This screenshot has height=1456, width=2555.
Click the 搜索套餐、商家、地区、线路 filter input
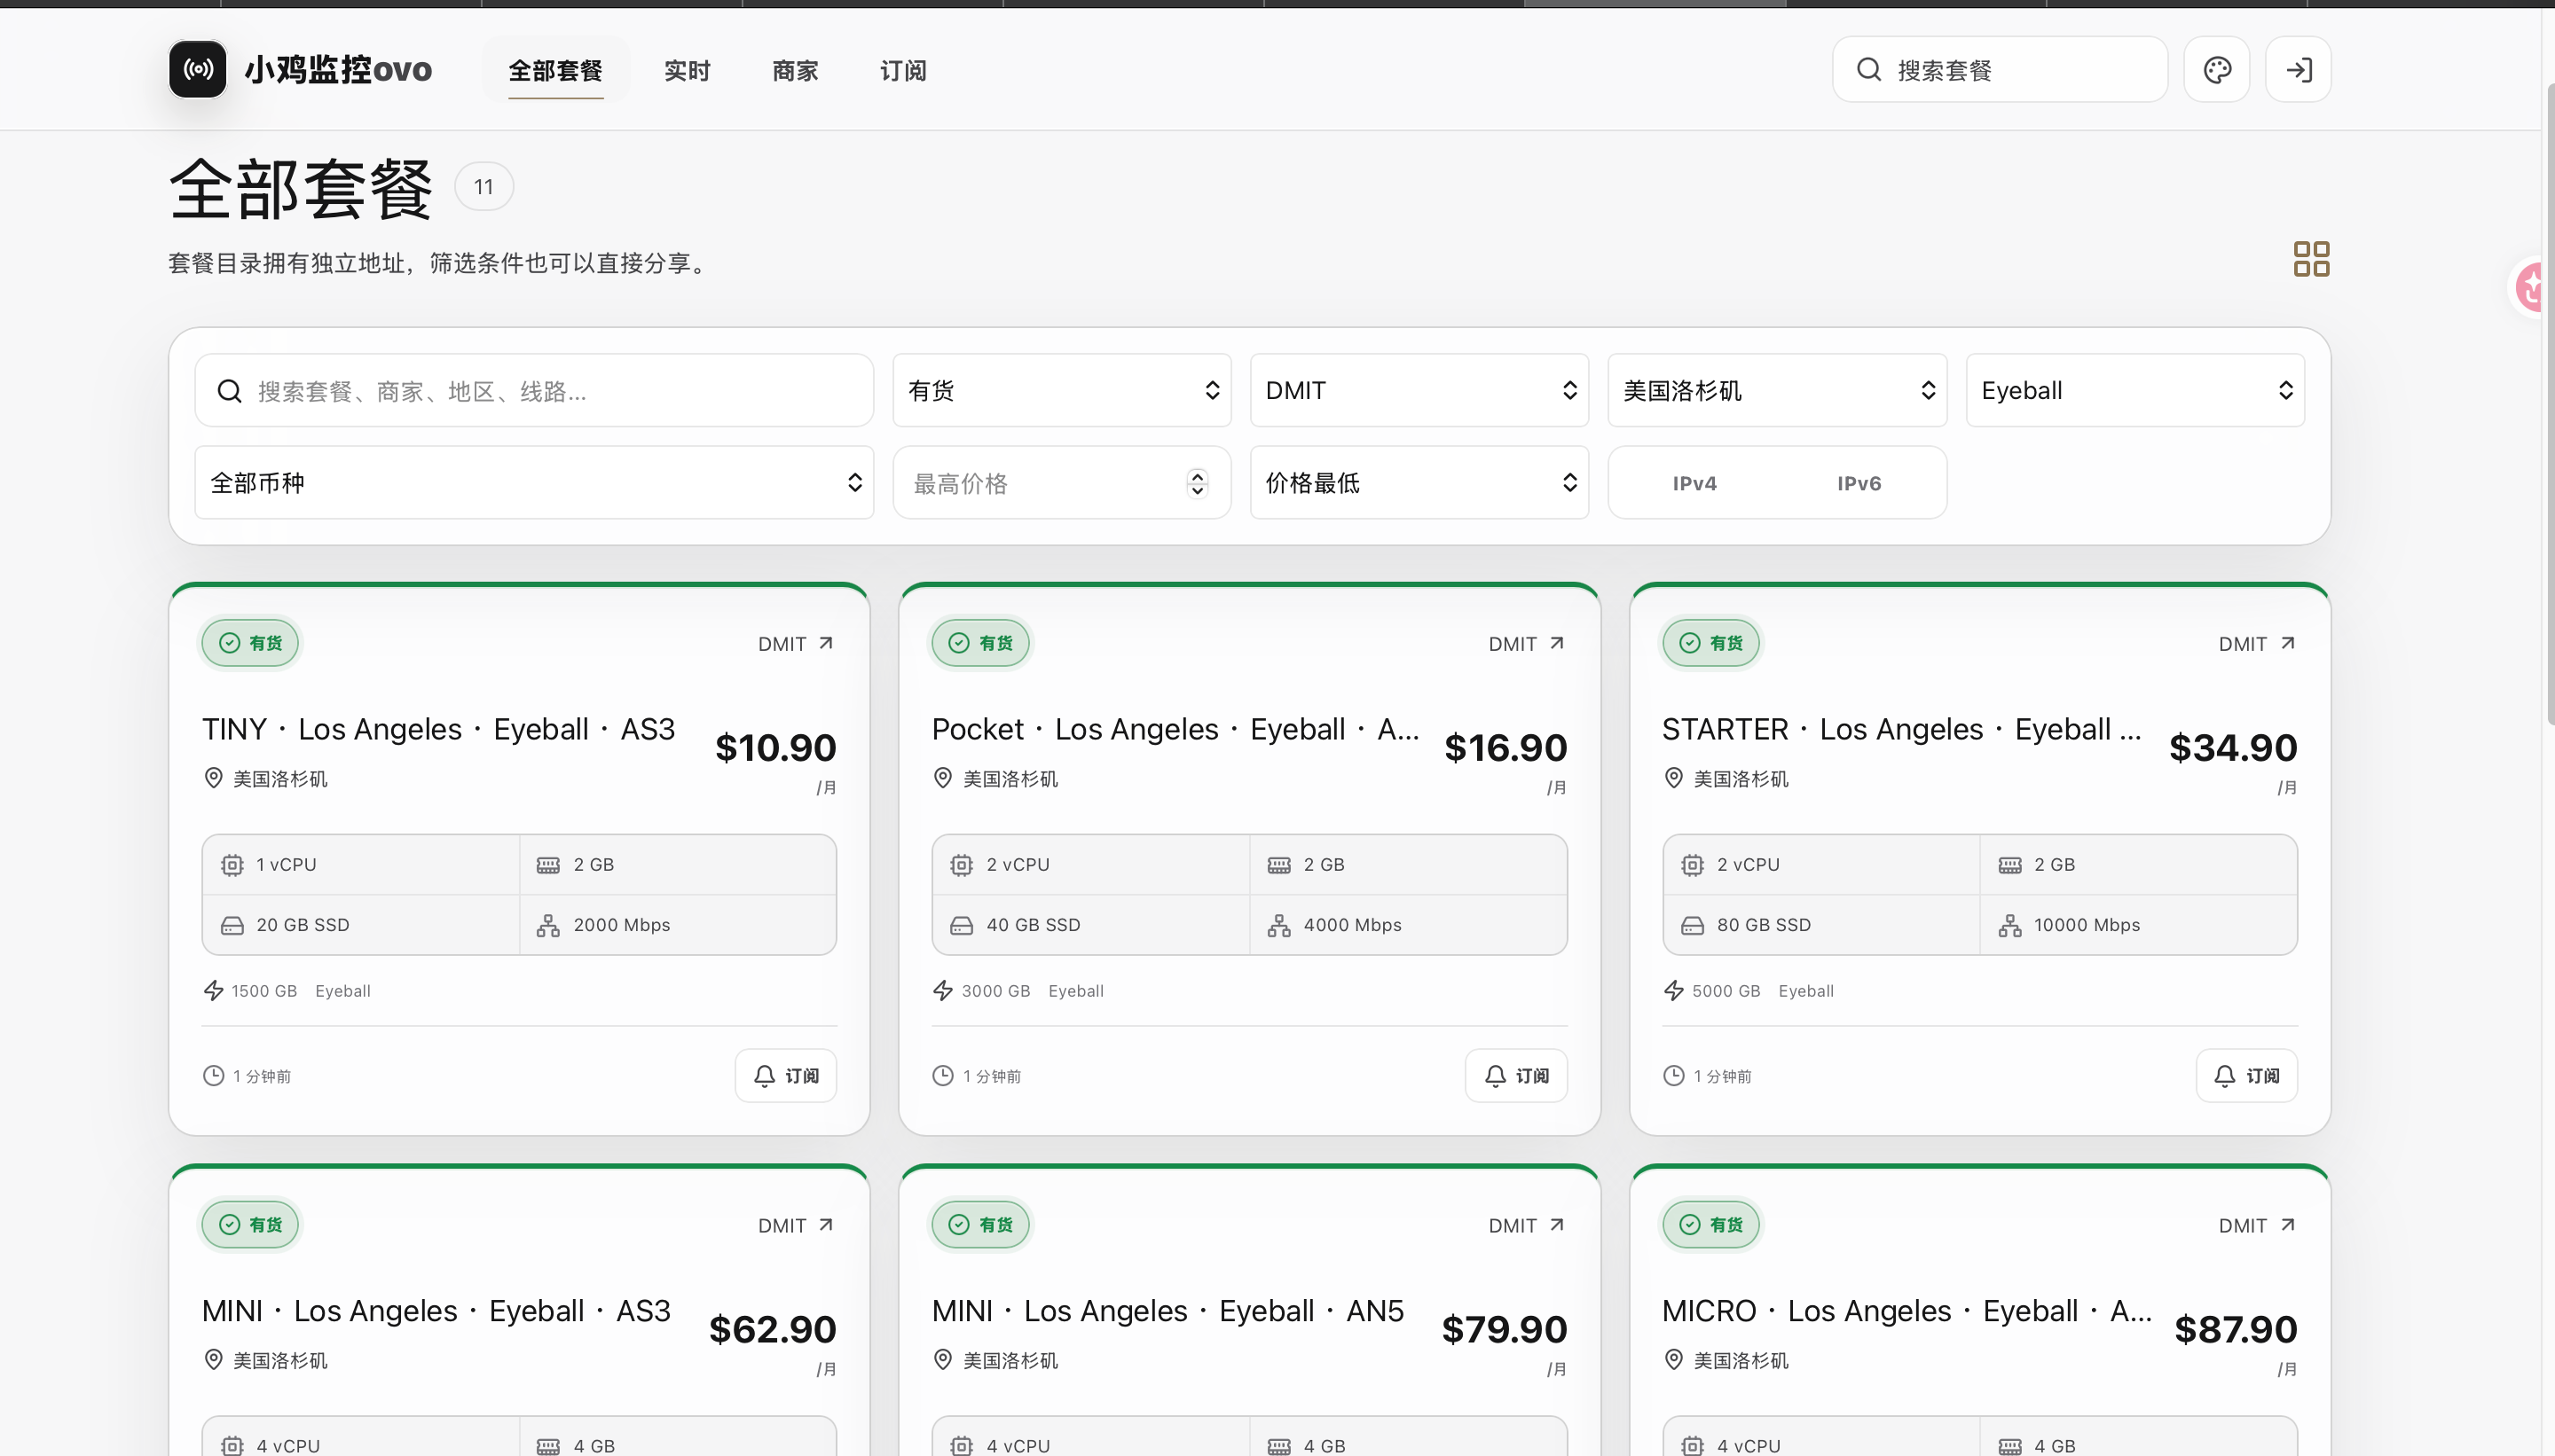[534, 390]
